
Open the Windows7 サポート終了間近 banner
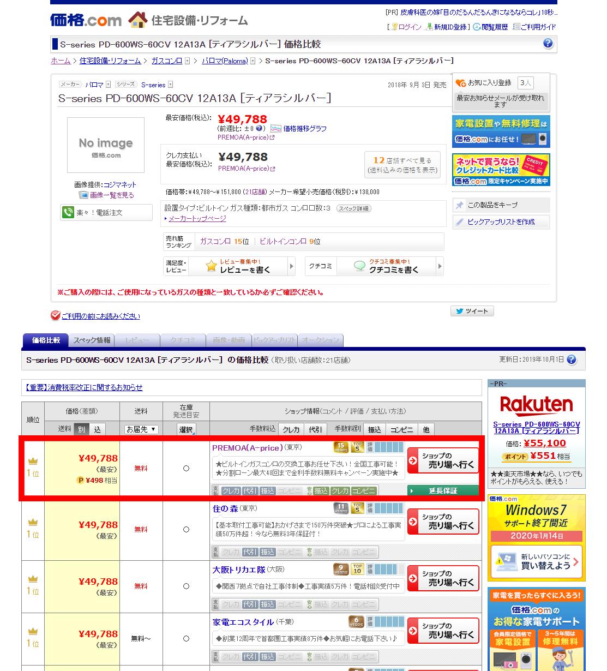537,538
